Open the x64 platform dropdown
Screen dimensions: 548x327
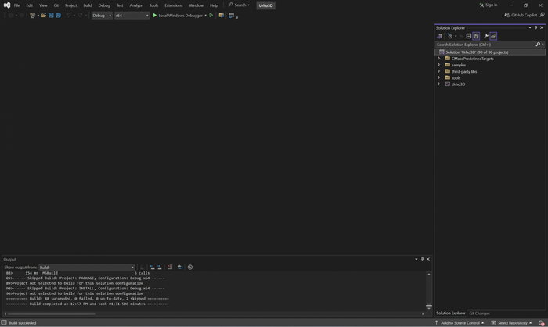coord(132,15)
